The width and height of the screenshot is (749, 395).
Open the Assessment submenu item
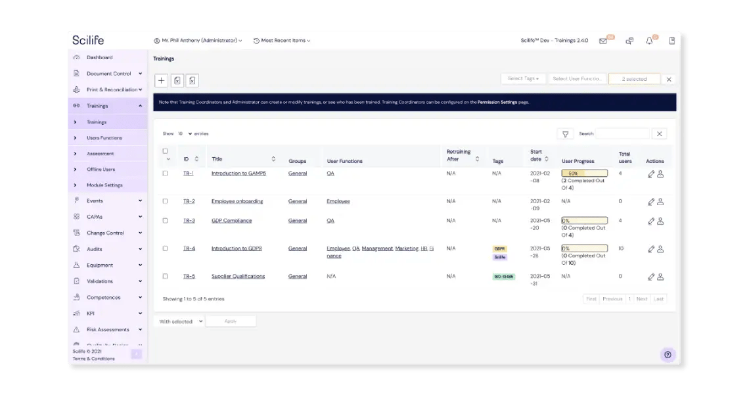[x=100, y=154]
